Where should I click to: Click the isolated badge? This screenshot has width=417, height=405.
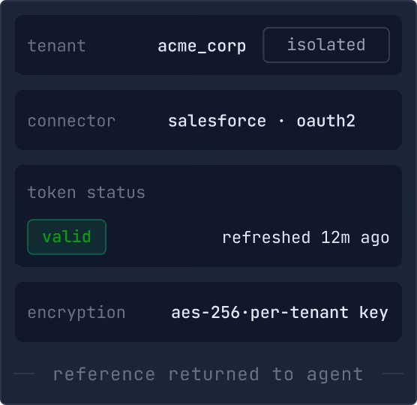(x=326, y=45)
